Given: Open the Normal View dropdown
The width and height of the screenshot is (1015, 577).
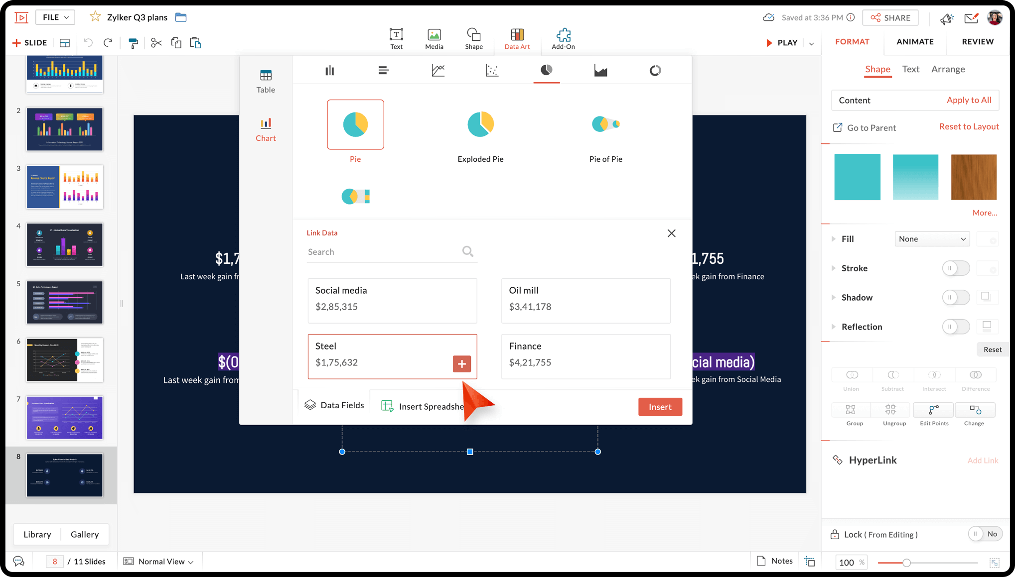Looking at the screenshot, I should point(158,561).
